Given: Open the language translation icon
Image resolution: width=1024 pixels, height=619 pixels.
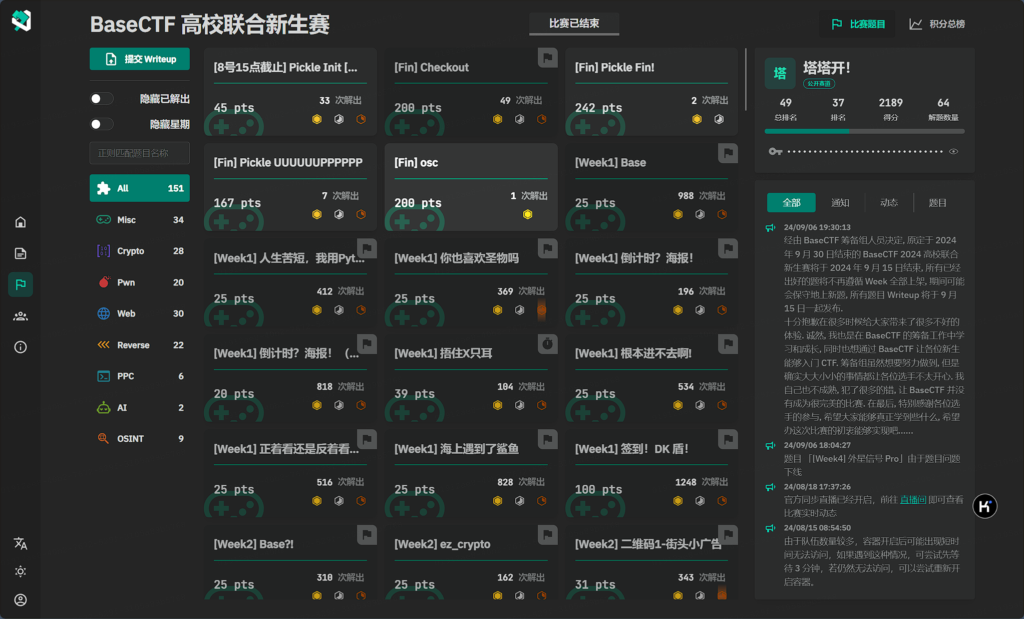Looking at the screenshot, I should click(x=21, y=543).
